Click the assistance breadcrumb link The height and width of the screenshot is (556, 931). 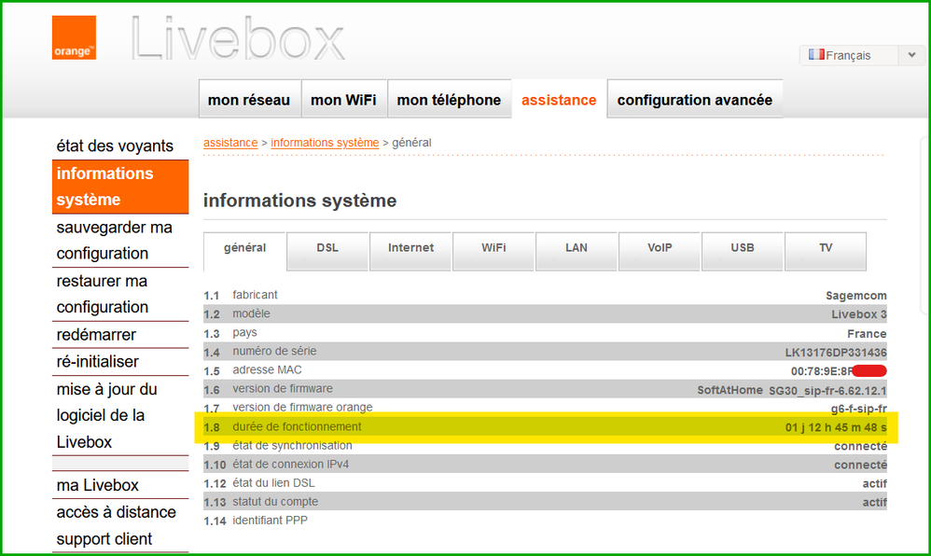pos(230,143)
